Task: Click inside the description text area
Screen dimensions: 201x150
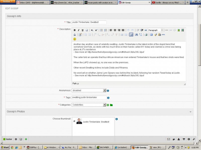Action: [129, 61]
